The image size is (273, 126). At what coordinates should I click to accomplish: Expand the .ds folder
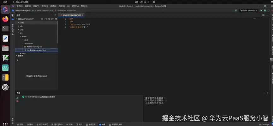pyautogui.click(x=18, y=26)
